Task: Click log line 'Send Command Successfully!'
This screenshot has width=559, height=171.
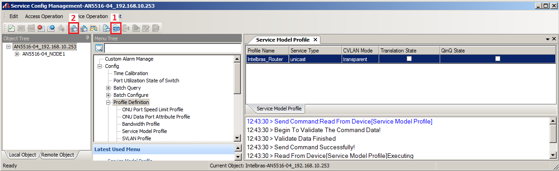Action: 301,147
